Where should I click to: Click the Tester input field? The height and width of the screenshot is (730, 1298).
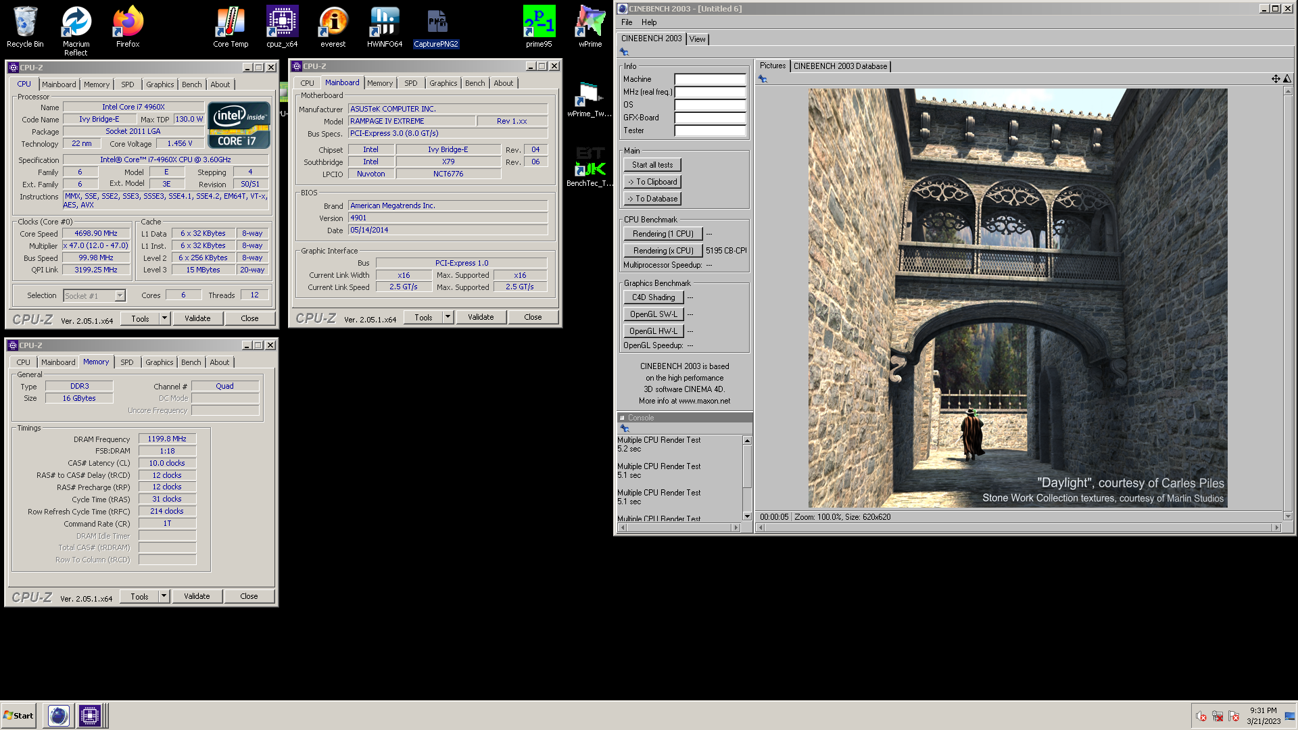tap(710, 130)
